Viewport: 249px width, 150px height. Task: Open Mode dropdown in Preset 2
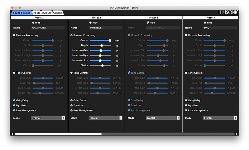click(x=106, y=118)
